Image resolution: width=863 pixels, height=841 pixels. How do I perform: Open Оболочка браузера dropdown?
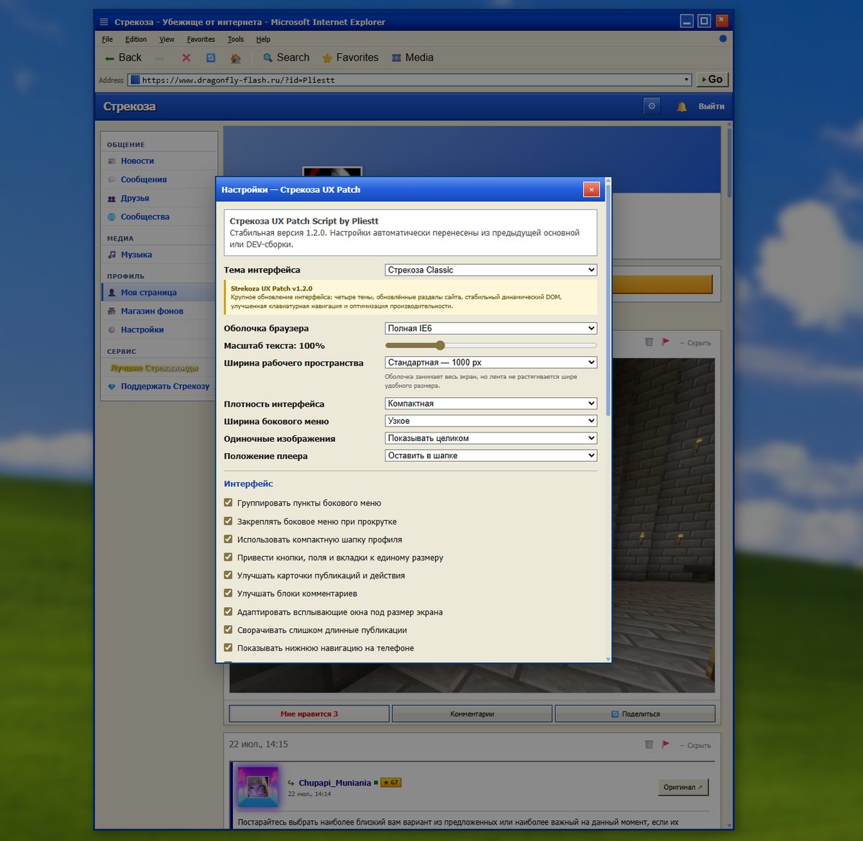491,328
